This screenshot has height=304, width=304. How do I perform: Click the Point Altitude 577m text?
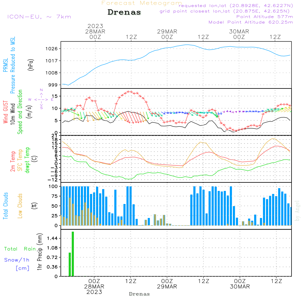[x=264, y=17]
